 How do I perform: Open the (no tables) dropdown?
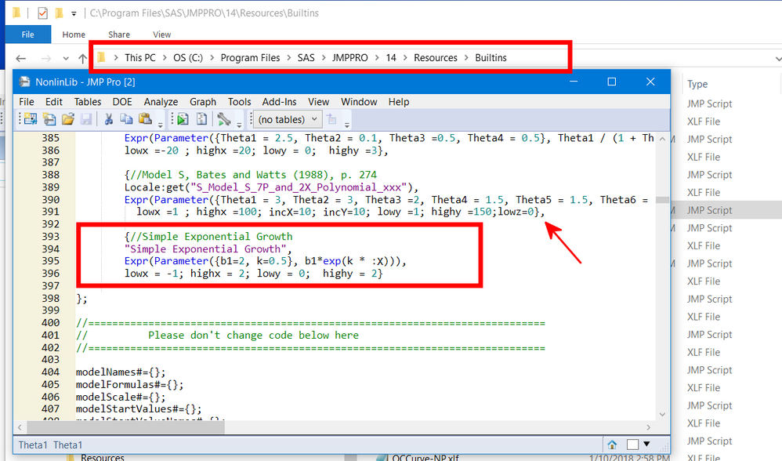(x=287, y=119)
